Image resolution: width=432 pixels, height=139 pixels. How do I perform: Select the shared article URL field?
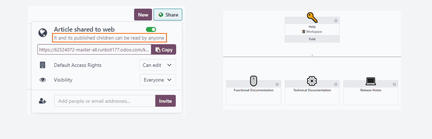click(94, 50)
